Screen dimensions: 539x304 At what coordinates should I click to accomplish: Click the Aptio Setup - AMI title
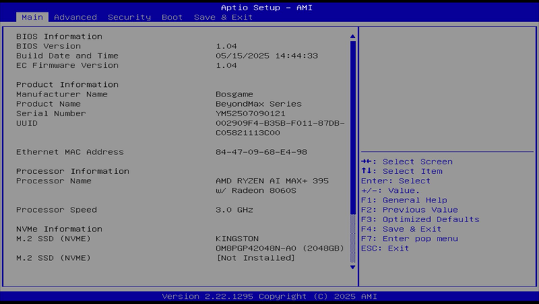267,7
